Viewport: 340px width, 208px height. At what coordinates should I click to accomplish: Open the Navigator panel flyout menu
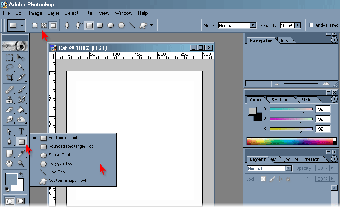[334, 40]
